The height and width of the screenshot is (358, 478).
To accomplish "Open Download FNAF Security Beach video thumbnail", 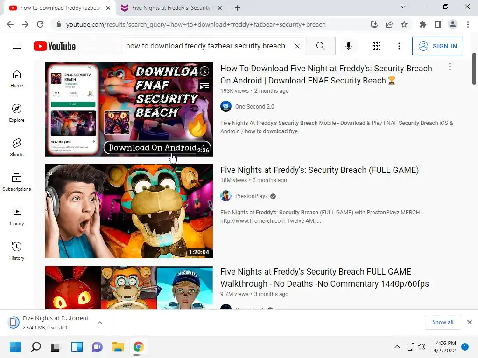I will coord(129,110).
